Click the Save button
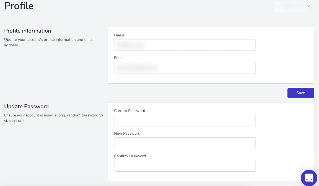The width and height of the screenshot is (319, 186). click(x=300, y=93)
